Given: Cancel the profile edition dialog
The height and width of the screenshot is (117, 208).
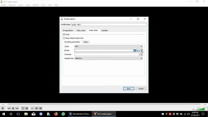Looking at the screenshot, I should click(141, 89).
